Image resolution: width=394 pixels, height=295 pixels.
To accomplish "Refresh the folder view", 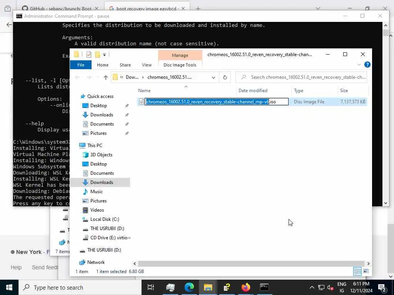I will tap(225, 77).
